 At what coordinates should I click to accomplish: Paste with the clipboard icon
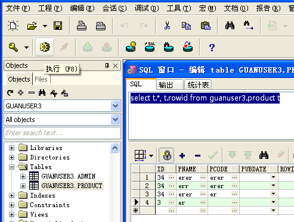tap(206, 26)
